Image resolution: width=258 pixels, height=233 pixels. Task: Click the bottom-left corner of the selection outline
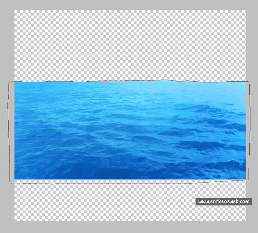[10, 183]
